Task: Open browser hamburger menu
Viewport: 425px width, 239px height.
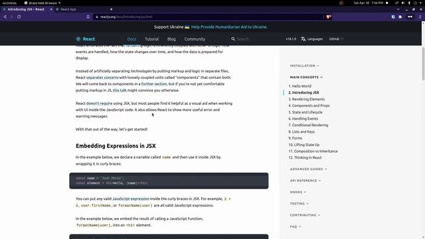Action: tap(420, 17)
